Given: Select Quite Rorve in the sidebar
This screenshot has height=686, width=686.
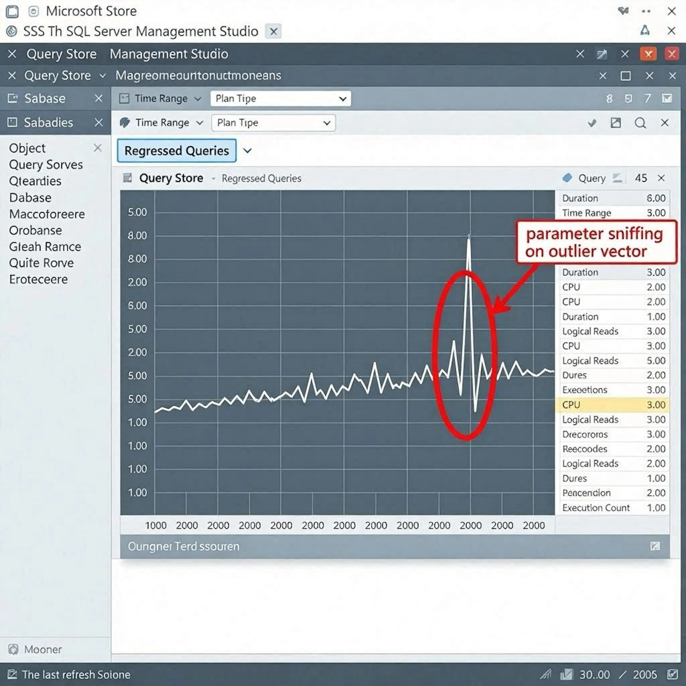Looking at the screenshot, I should pos(42,263).
